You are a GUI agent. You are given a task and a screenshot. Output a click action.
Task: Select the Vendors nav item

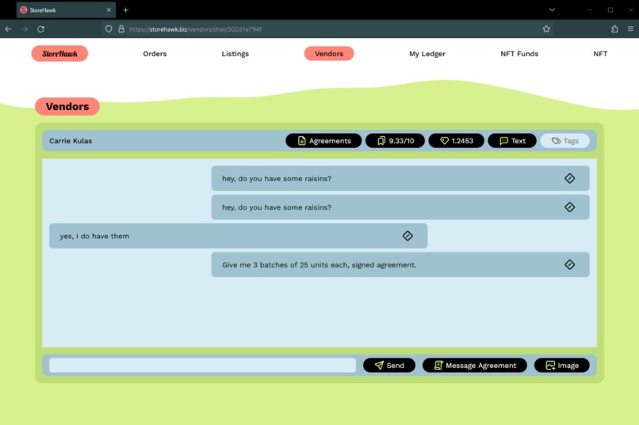329,54
